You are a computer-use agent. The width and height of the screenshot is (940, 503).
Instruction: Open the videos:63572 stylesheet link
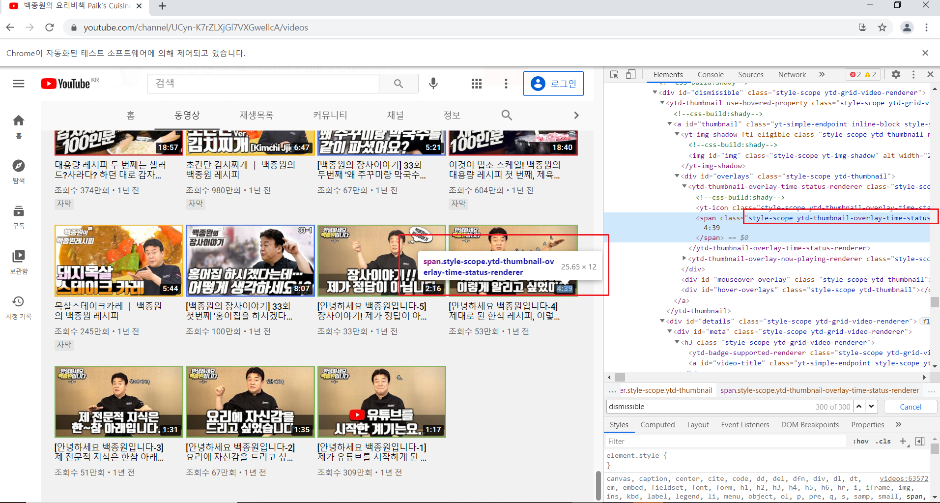coord(904,478)
